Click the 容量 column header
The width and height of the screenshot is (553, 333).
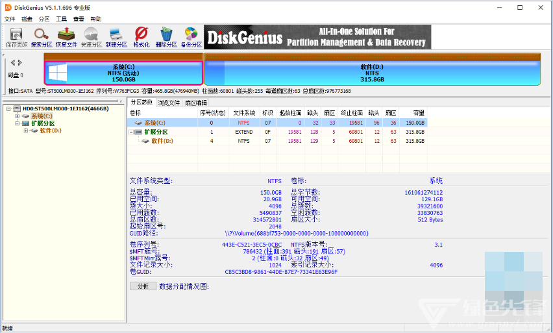click(x=413, y=113)
